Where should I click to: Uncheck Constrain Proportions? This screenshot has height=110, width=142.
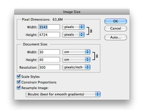click(19, 82)
